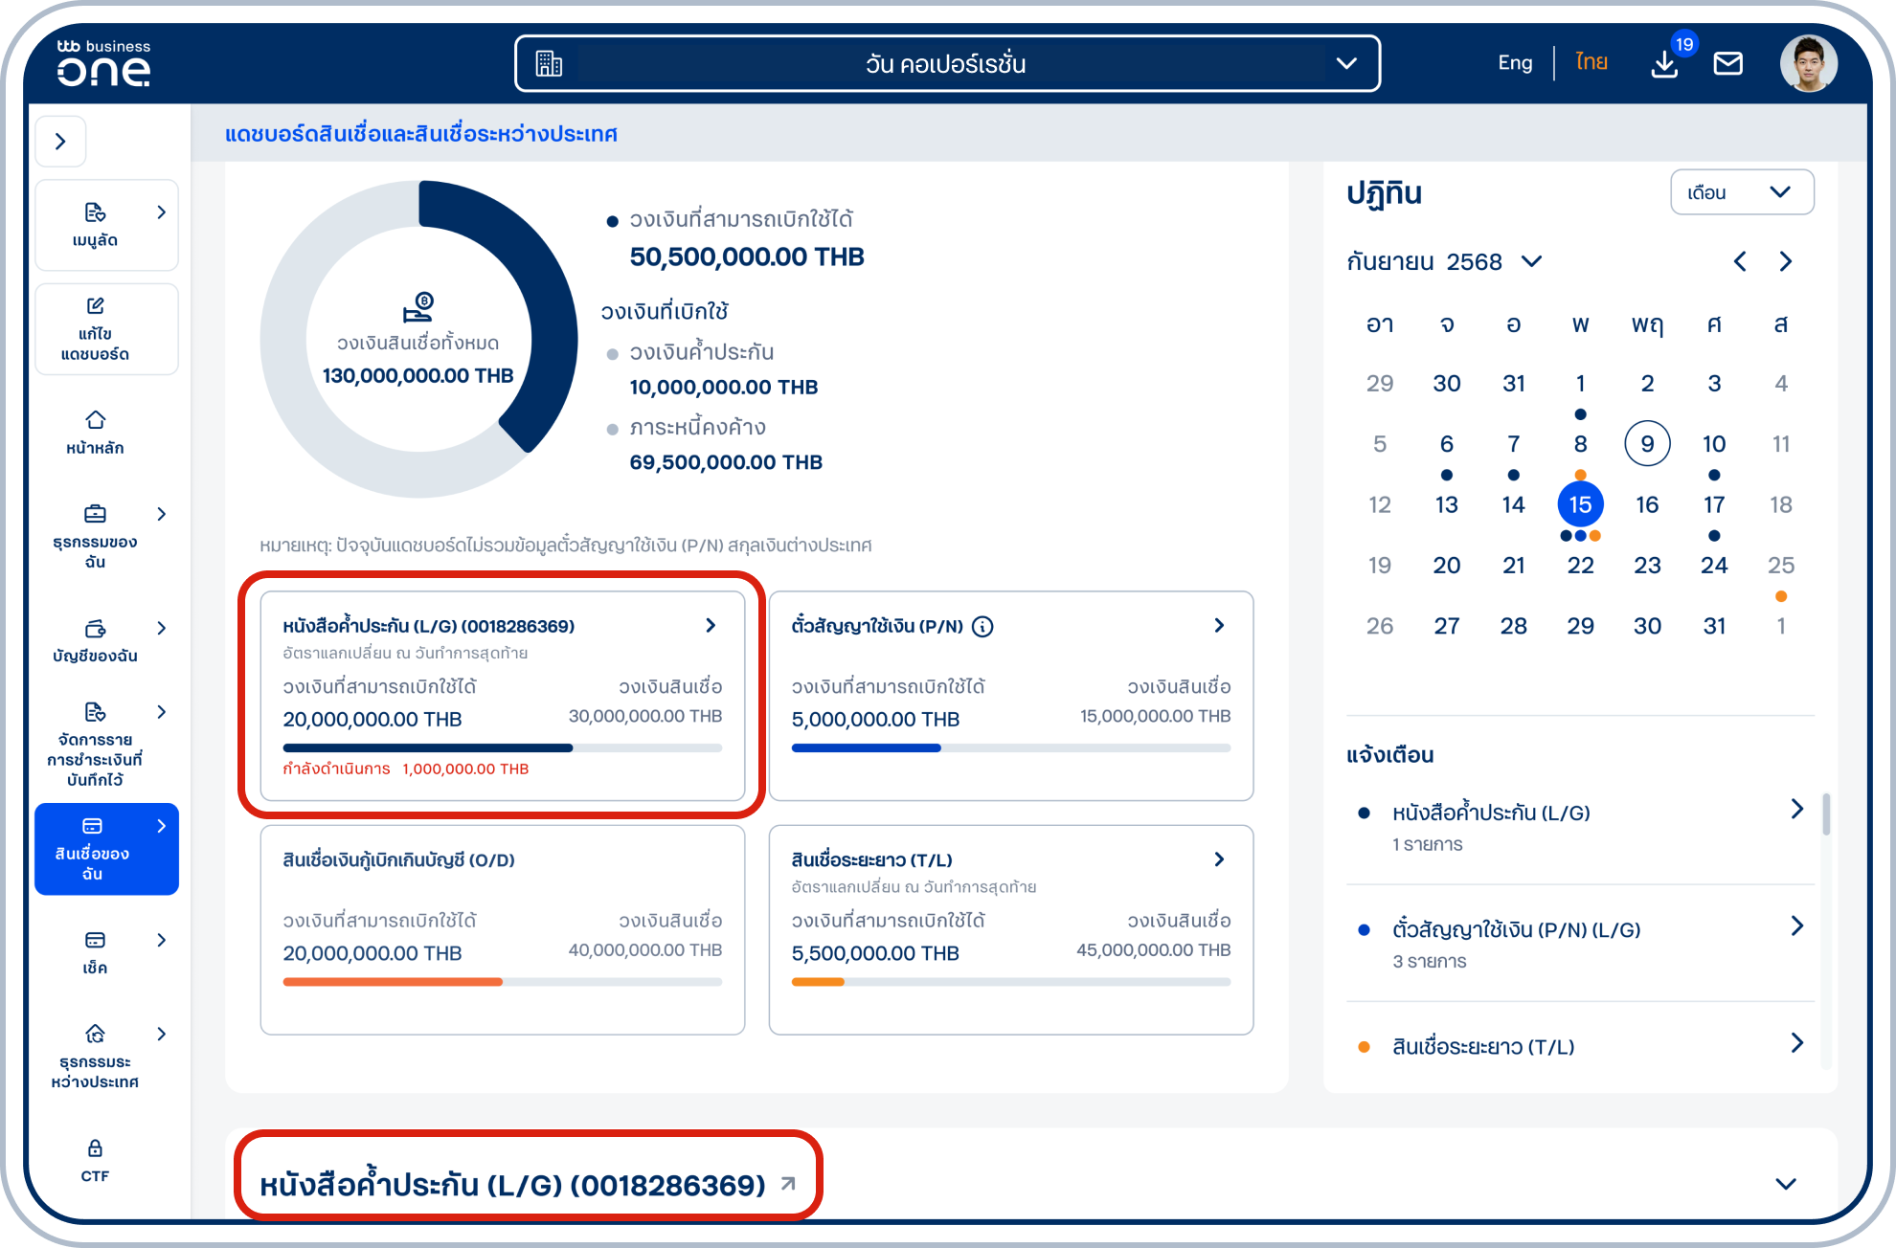
Task: Click the หน้าหลัก home icon
Action: [95, 420]
